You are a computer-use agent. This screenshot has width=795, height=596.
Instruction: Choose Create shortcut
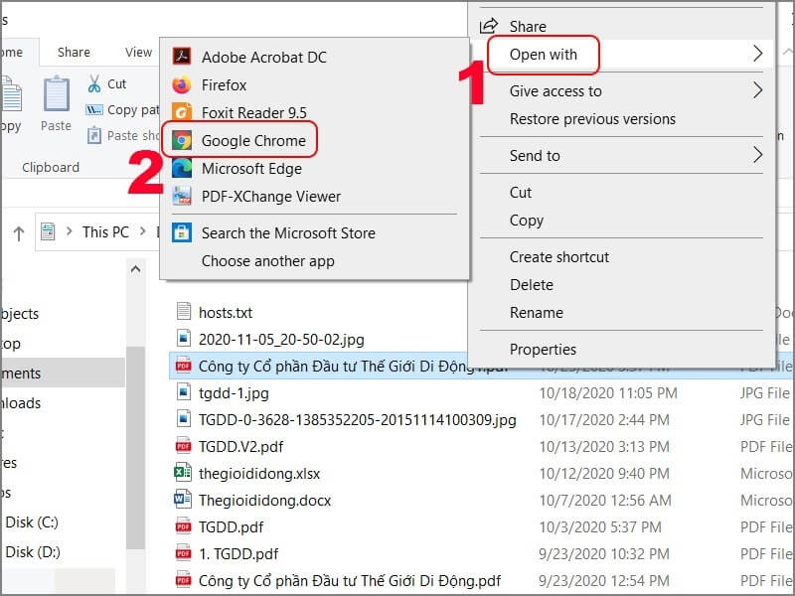[x=559, y=257]
